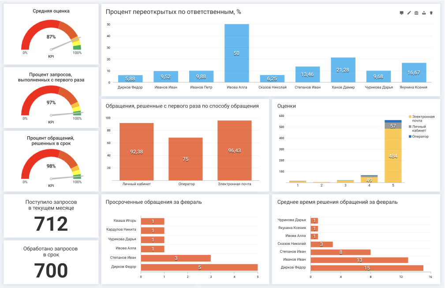Click Ханов Дамир axis label
This screenshot has height=288, width=445.
(343, 87)
